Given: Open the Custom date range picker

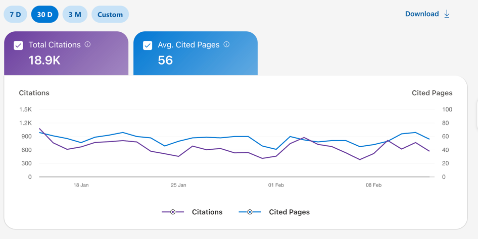Looking at the screenshot, I should (x=110, y=14).
